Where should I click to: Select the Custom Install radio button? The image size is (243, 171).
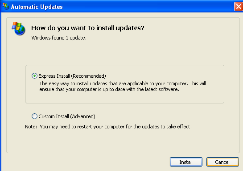34,116
